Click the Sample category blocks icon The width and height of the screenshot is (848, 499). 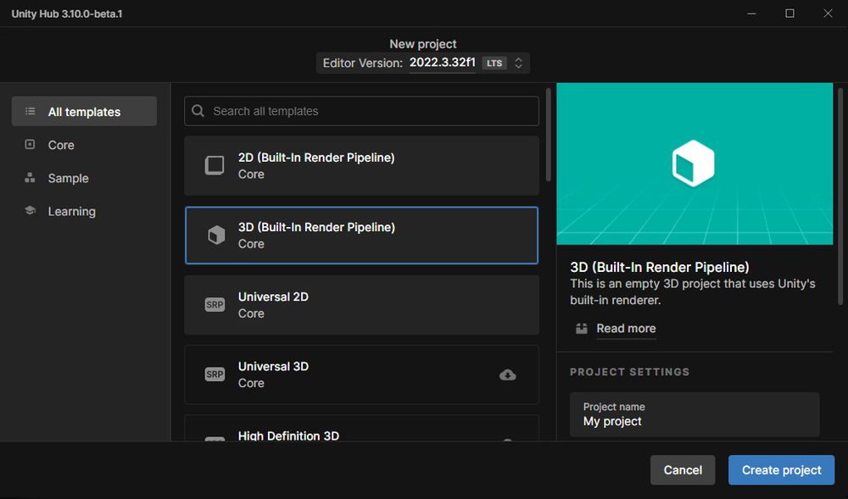click(31, 178)
